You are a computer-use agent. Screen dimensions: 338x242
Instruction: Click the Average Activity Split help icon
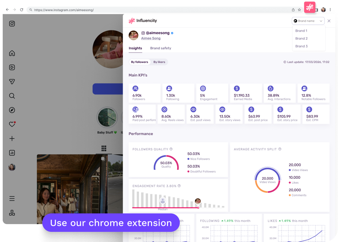click(x=280, y=149)
